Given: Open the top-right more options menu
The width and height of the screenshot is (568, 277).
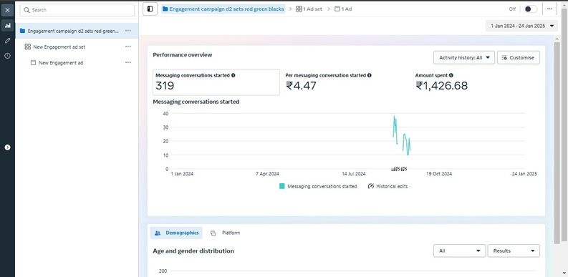Looking at the screenshot, I should point(549,9).
